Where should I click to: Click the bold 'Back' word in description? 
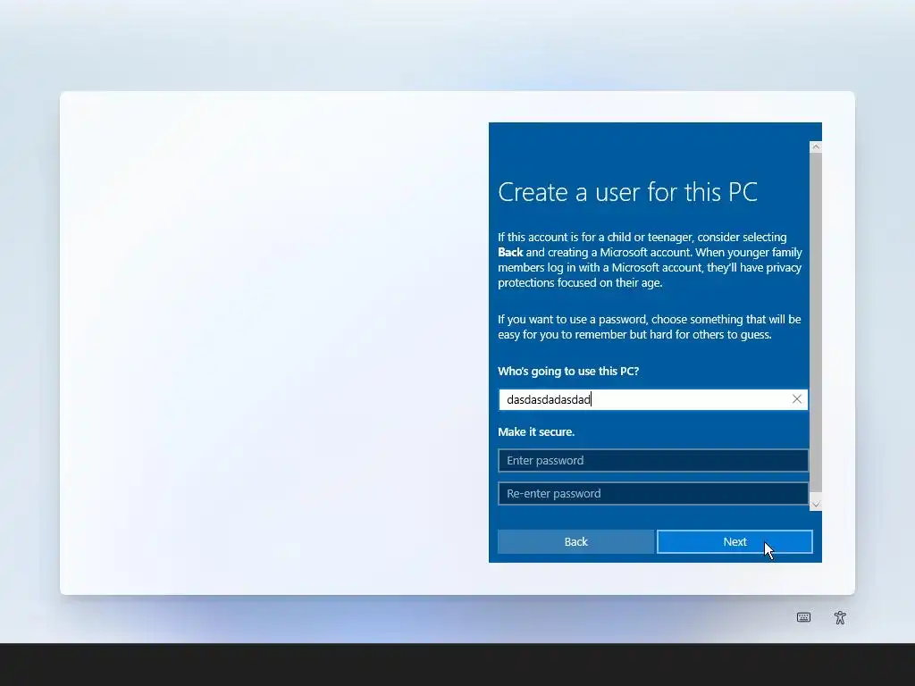[x=510, y=253]
